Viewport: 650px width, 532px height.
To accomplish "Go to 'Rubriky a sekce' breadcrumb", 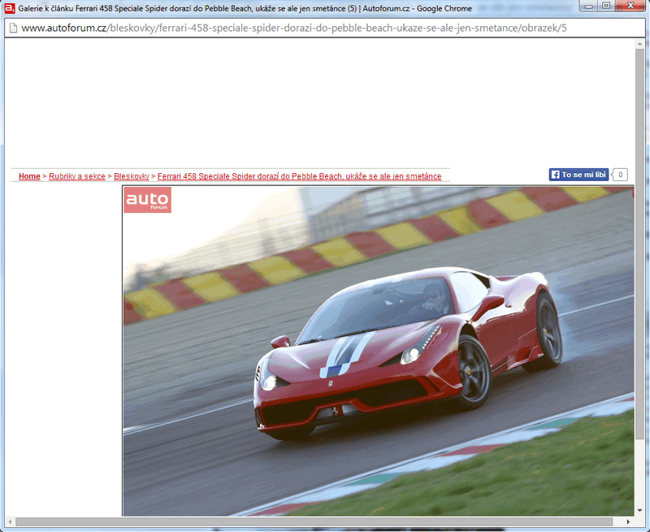I will point(77,176).
